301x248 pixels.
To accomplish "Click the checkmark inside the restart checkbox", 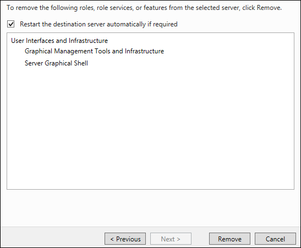I will (x=11, y=24).
